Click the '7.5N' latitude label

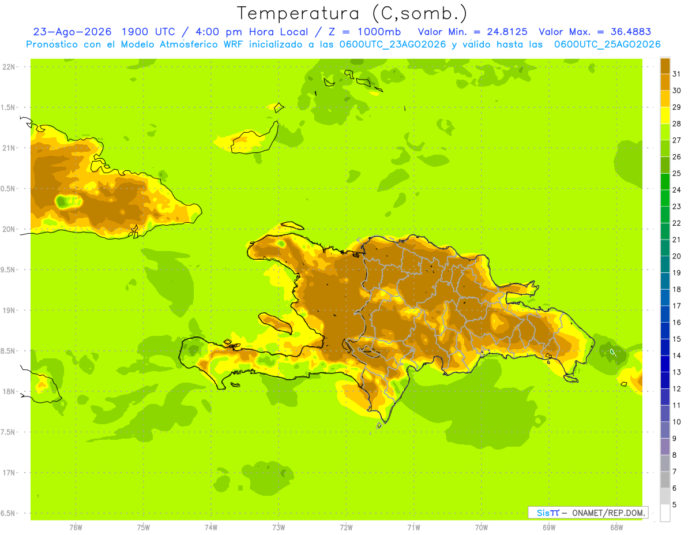click(x=7, y=432)
